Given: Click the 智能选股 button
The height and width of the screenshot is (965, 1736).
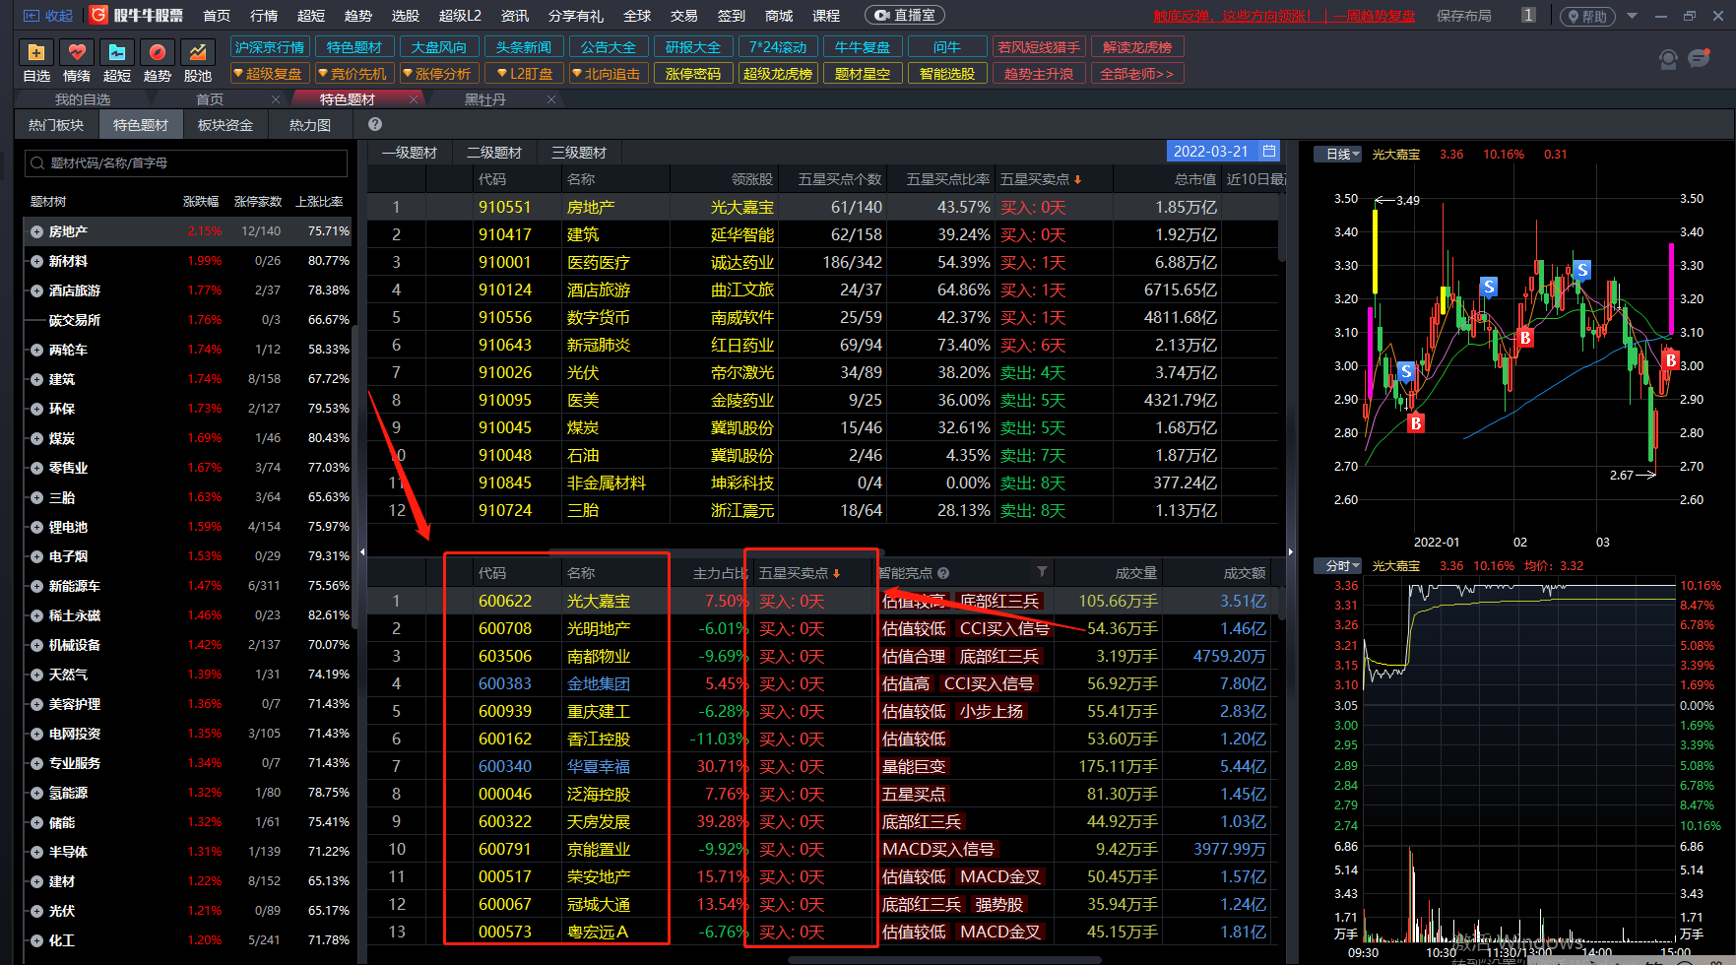Looking at the screenshot, I should [946, 74].
